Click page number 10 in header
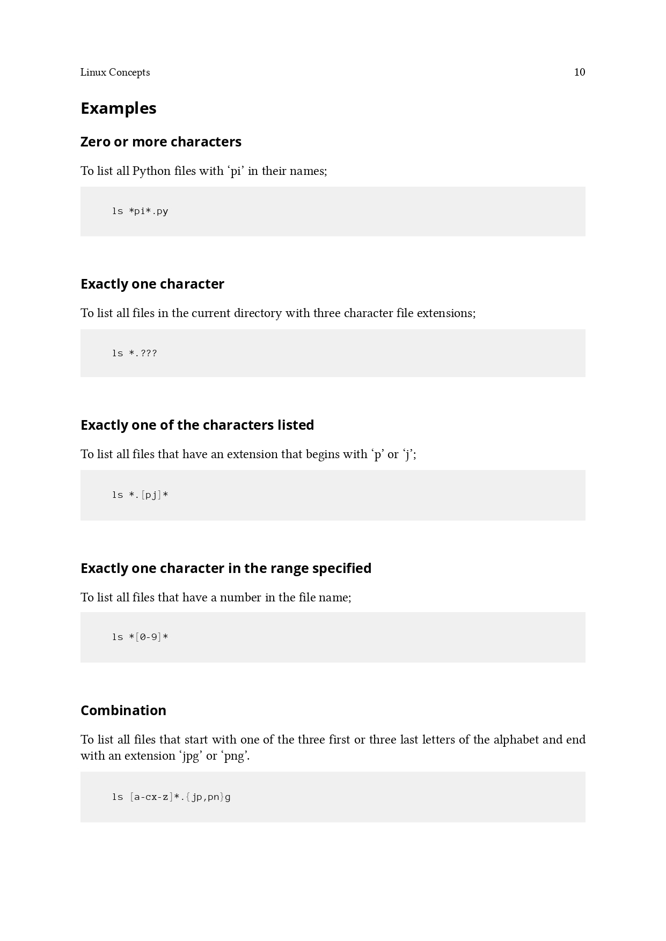This screenshot has width=666, height=941. [580, 72]
